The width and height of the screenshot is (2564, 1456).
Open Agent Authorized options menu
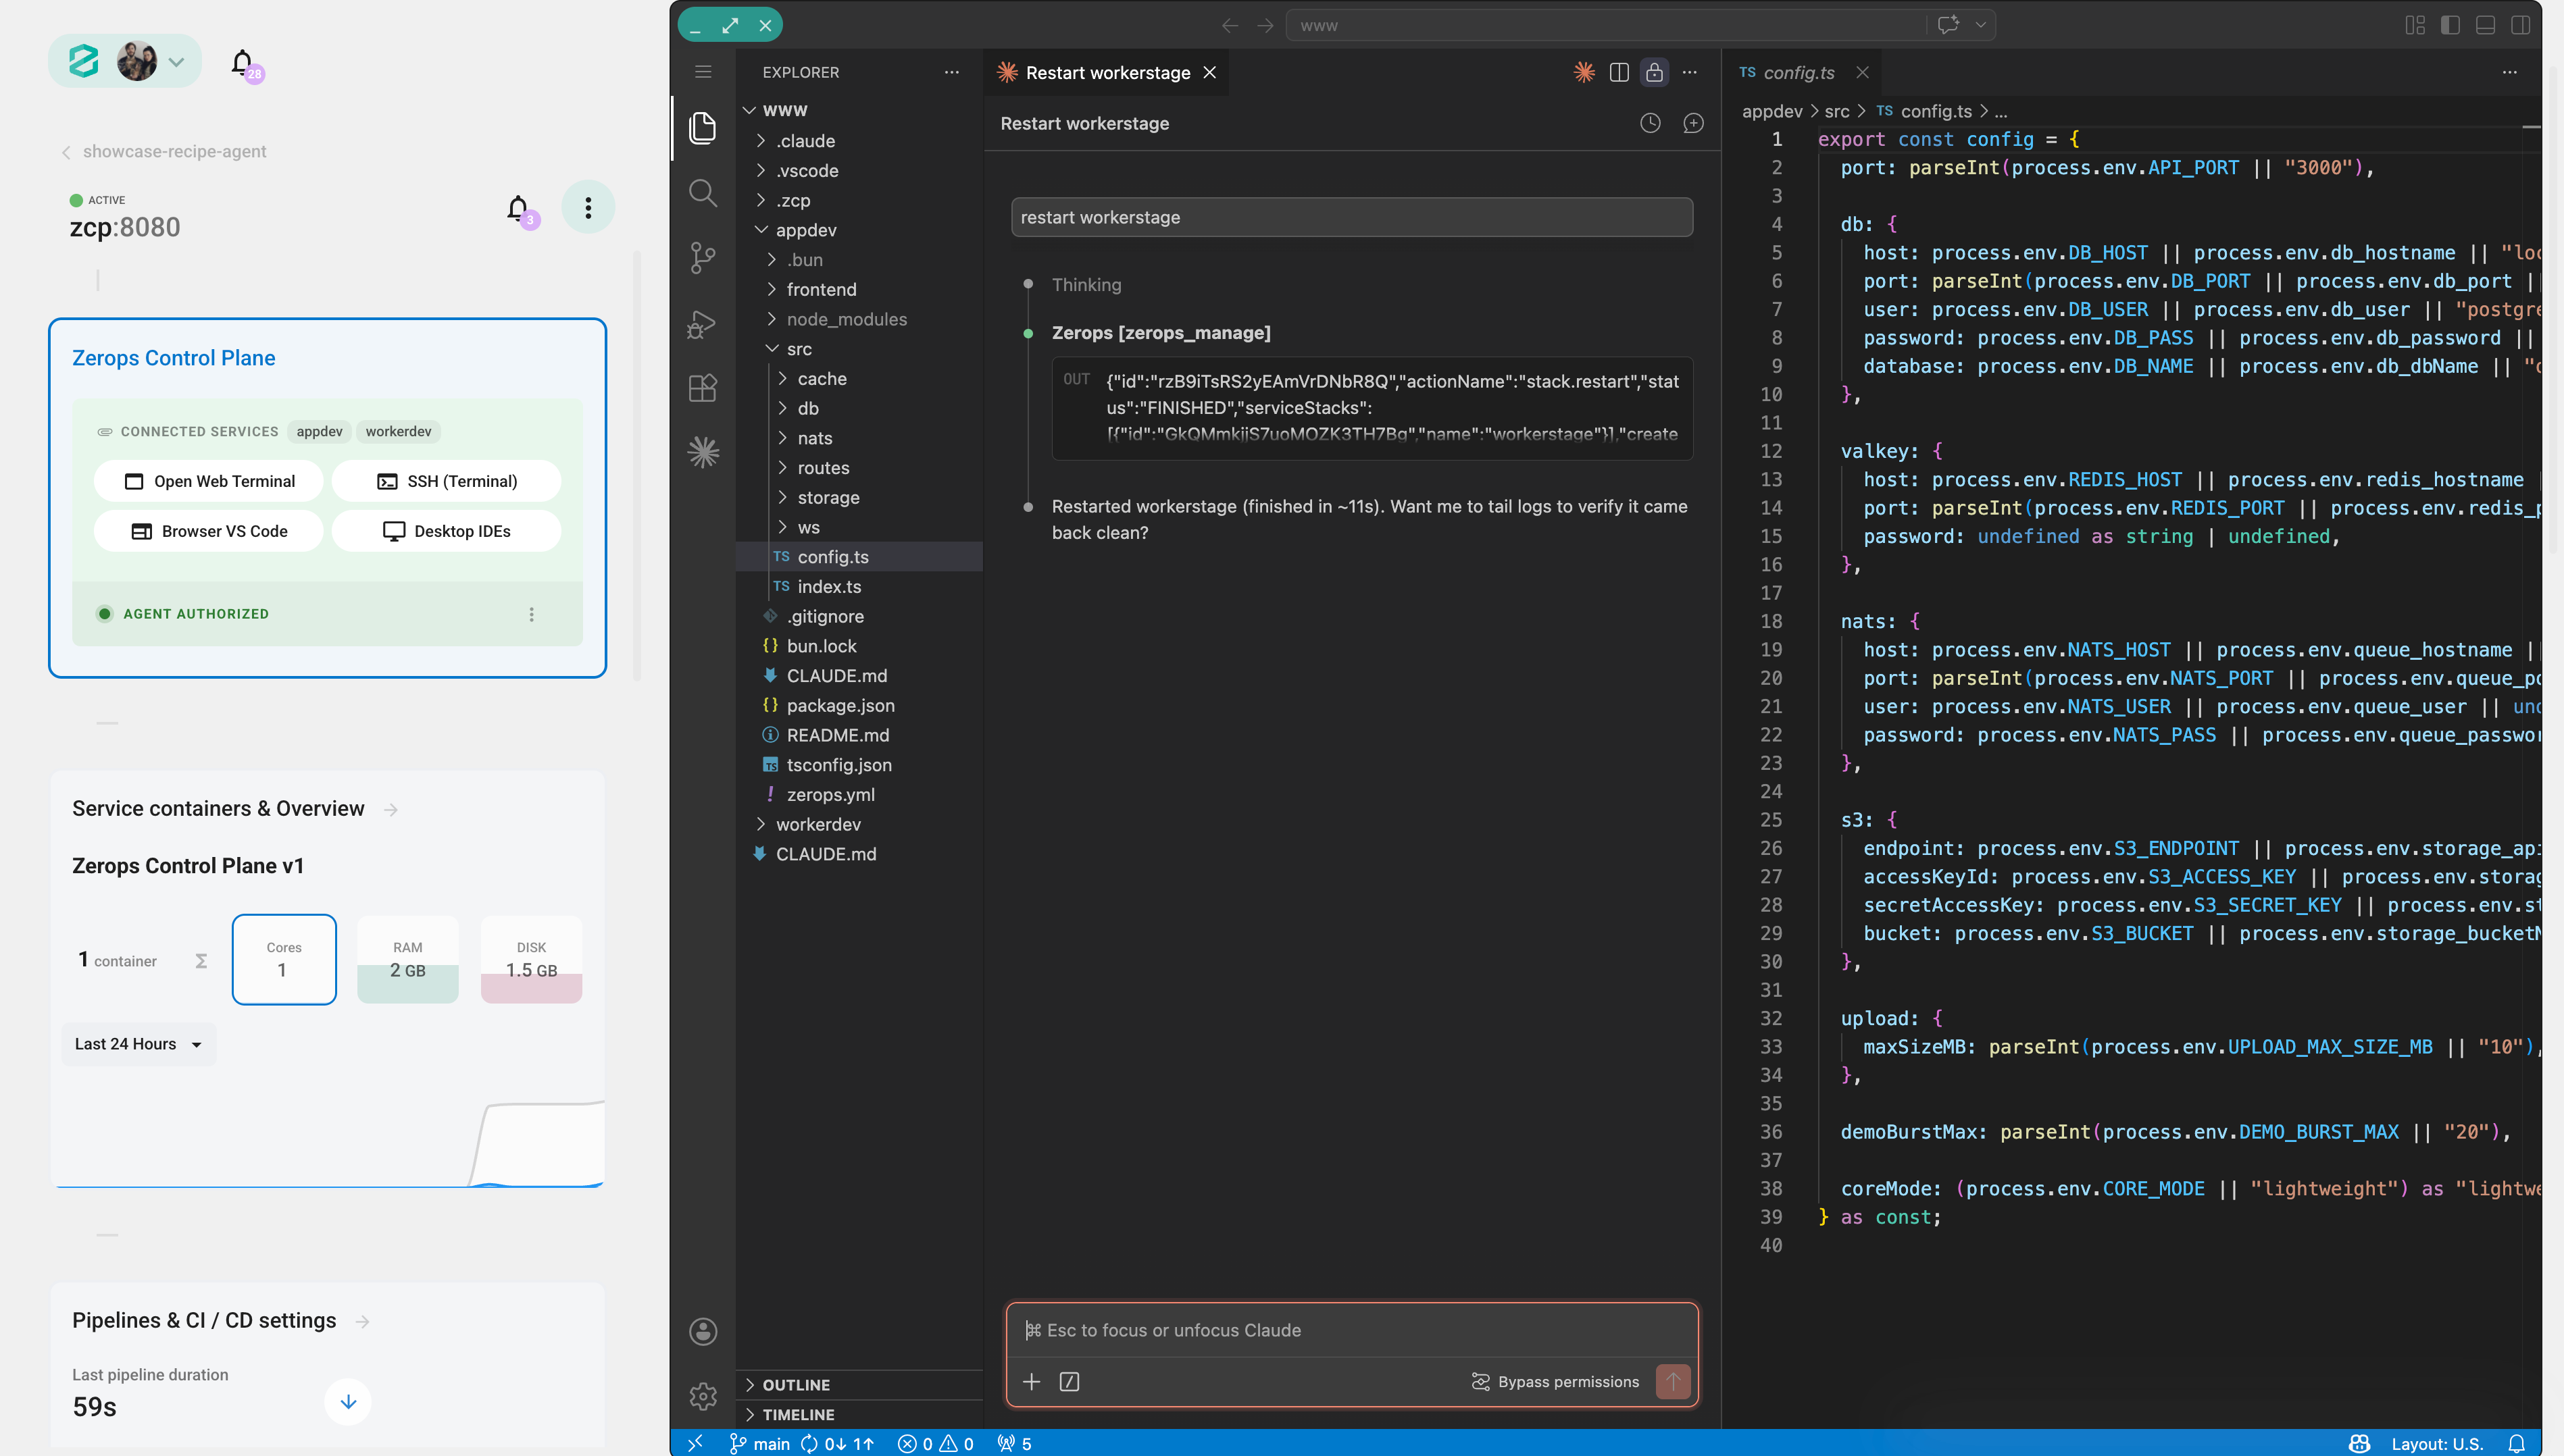tap(531, 614)
